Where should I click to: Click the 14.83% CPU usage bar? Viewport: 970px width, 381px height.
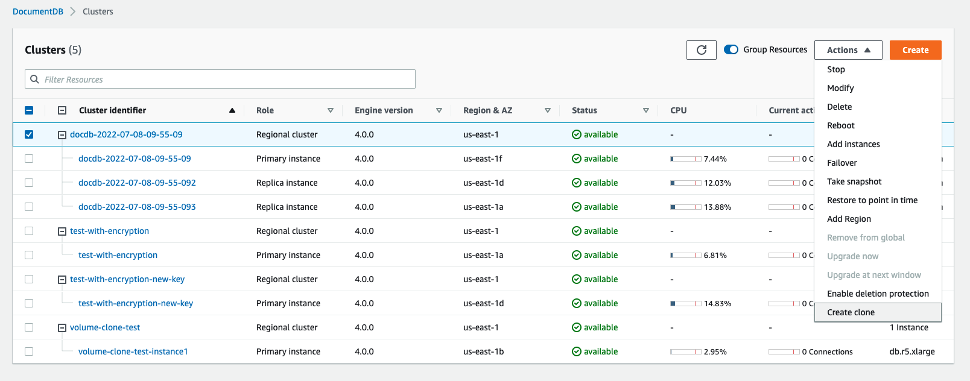[x=686, y=303]
